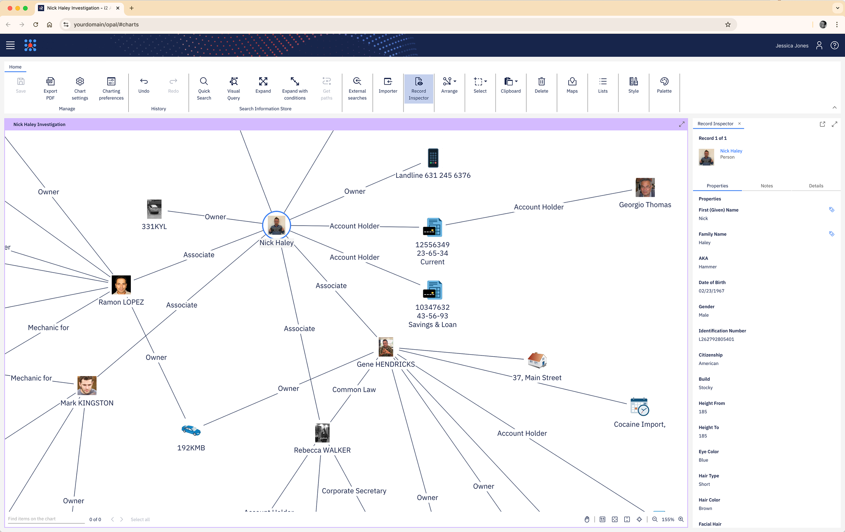845x532 pixels.
Task: Undo the last action
Action: point(144,85)
